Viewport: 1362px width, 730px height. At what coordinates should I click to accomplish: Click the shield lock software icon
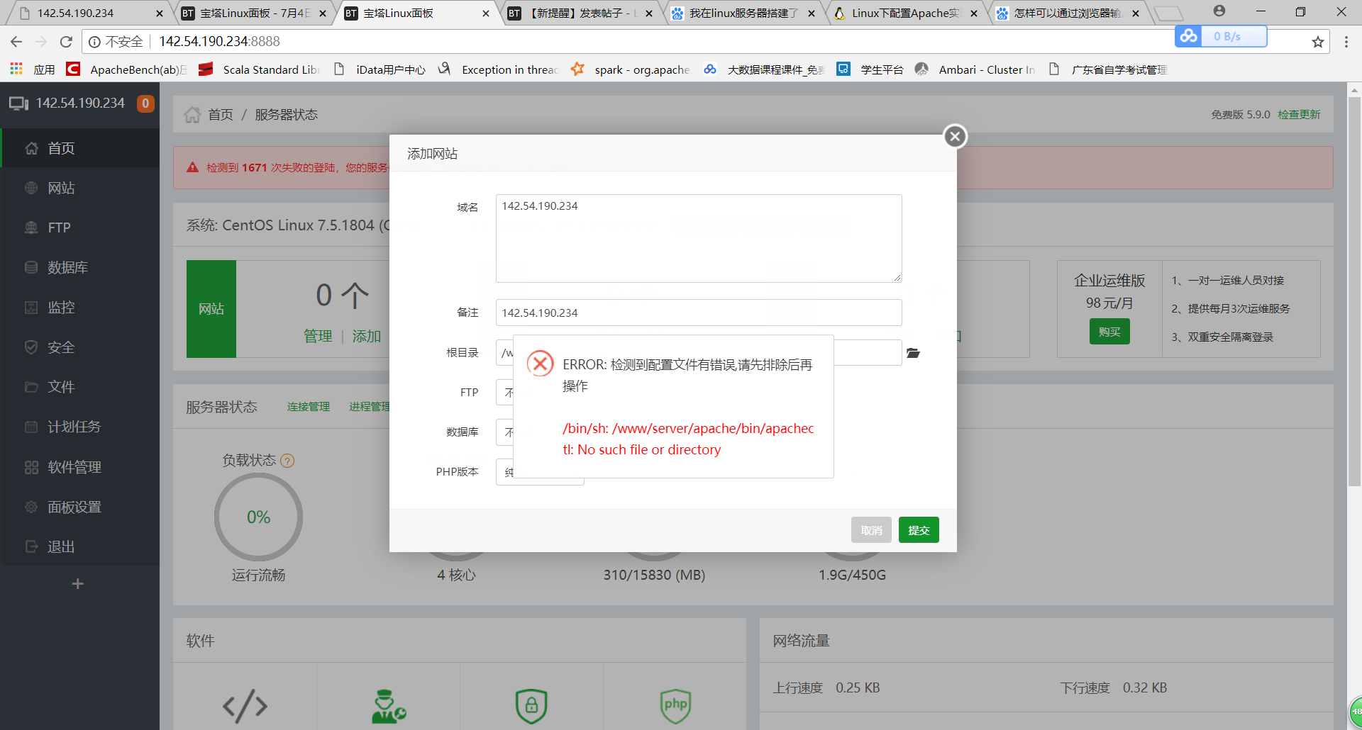click(531, 706)
